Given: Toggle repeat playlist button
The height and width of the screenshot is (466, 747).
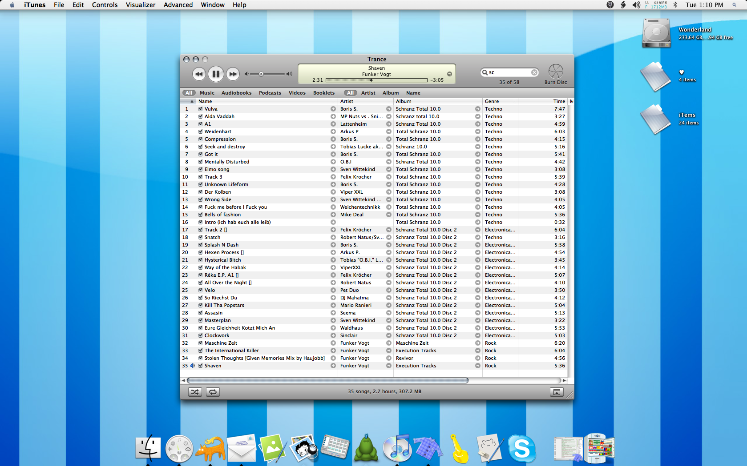Looking at the screenshot, I should (x=213, y=392).
